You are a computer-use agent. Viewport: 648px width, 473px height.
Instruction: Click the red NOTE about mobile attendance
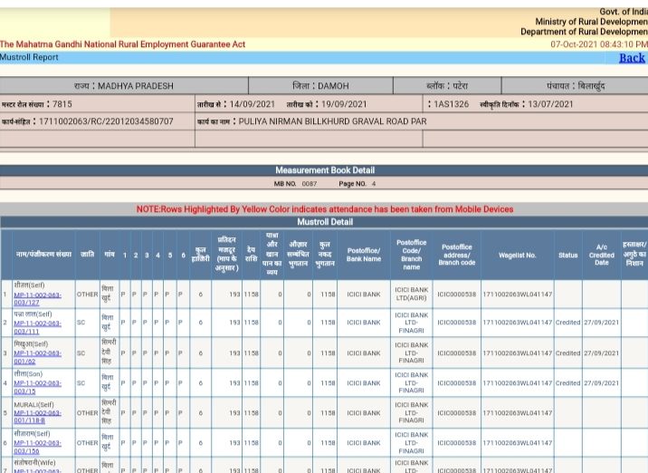(x=325, y=209)
